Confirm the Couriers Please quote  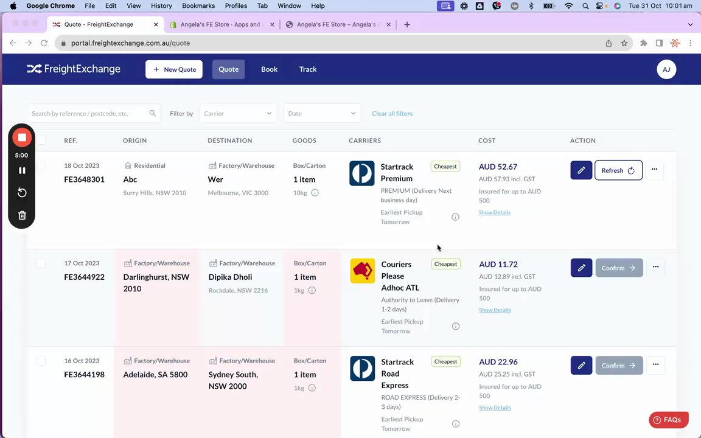(619, 268)
